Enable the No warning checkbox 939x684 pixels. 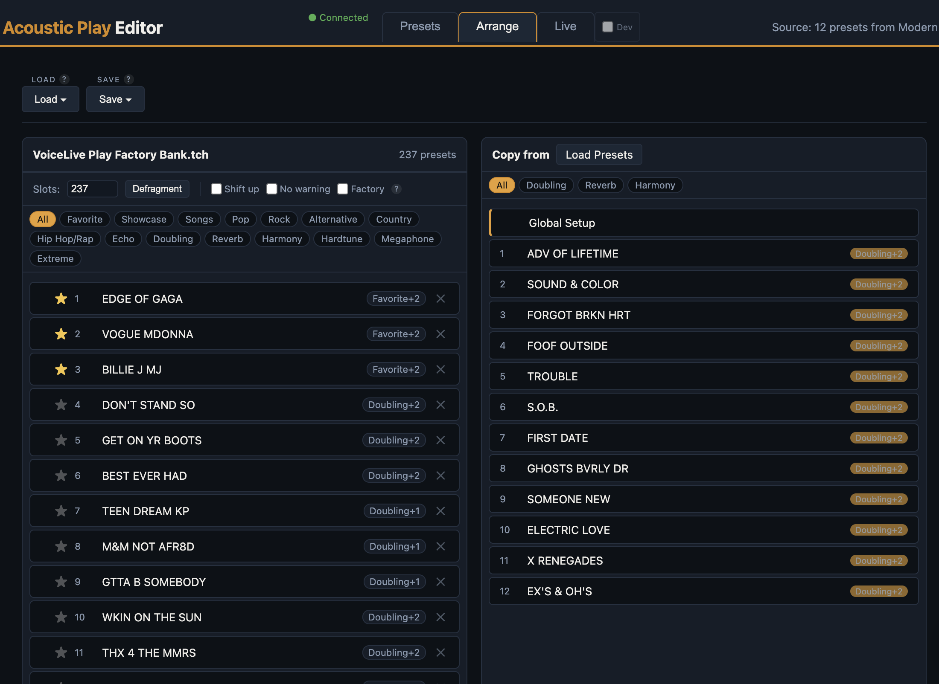click(x=272, y=189)
